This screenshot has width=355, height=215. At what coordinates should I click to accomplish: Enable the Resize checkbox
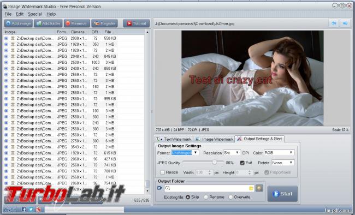tap(162, 172)
